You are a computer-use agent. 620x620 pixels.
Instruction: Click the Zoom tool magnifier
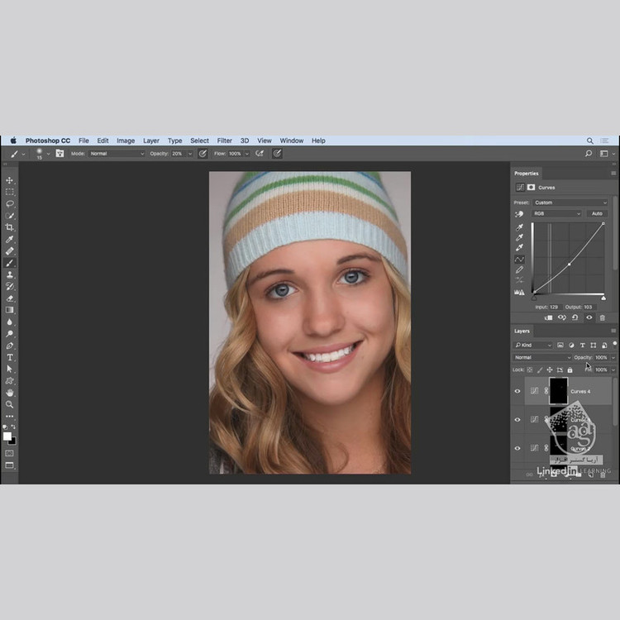click(10, 404)
